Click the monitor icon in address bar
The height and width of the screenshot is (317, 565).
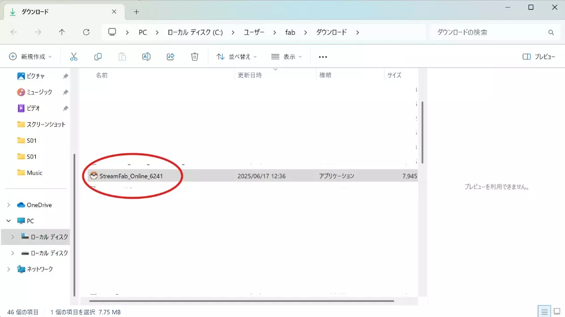pyautogui.click(x=112, y=32)
